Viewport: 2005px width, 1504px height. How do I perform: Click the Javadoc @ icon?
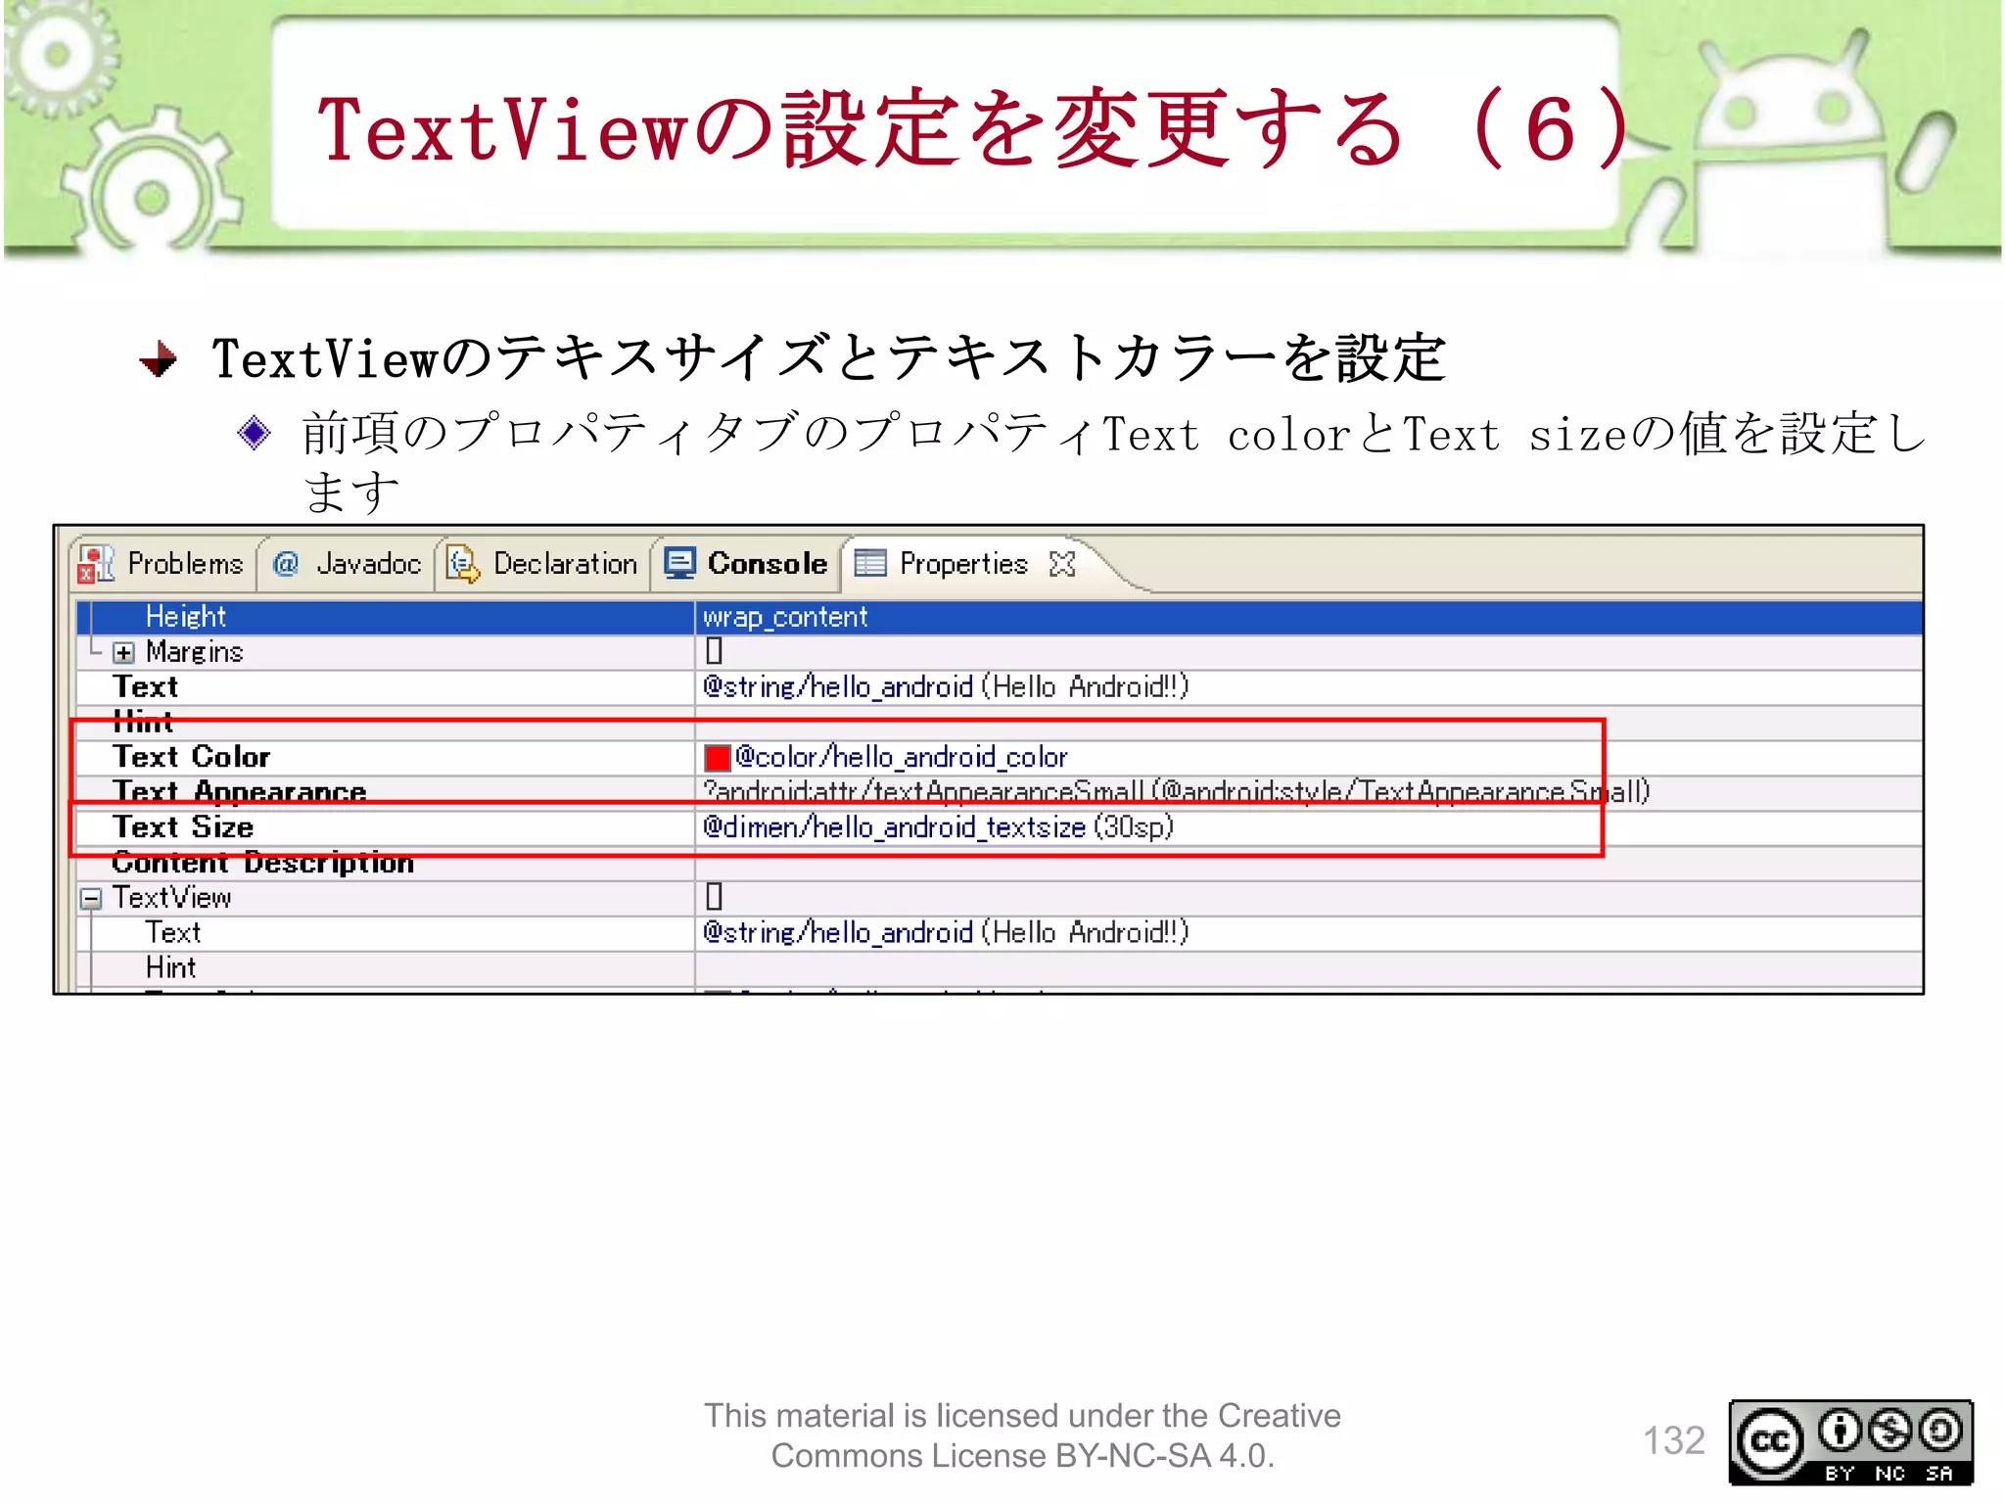(286, 564)
